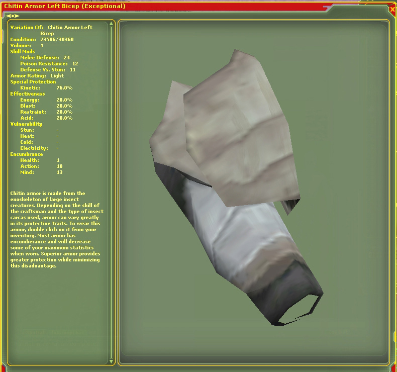Click the 'Variation Of:' label
The width and height of the screenshot is (397, 372).
[27, 27]
